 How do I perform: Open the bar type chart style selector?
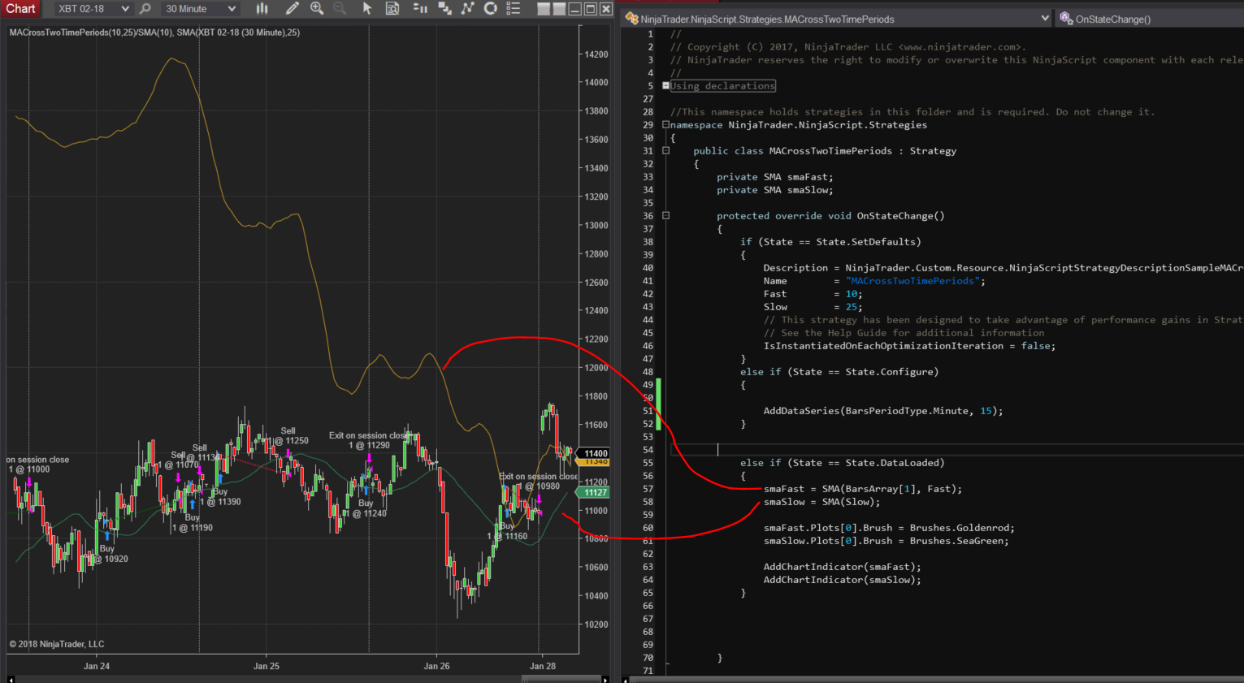(x=262, y=9)
